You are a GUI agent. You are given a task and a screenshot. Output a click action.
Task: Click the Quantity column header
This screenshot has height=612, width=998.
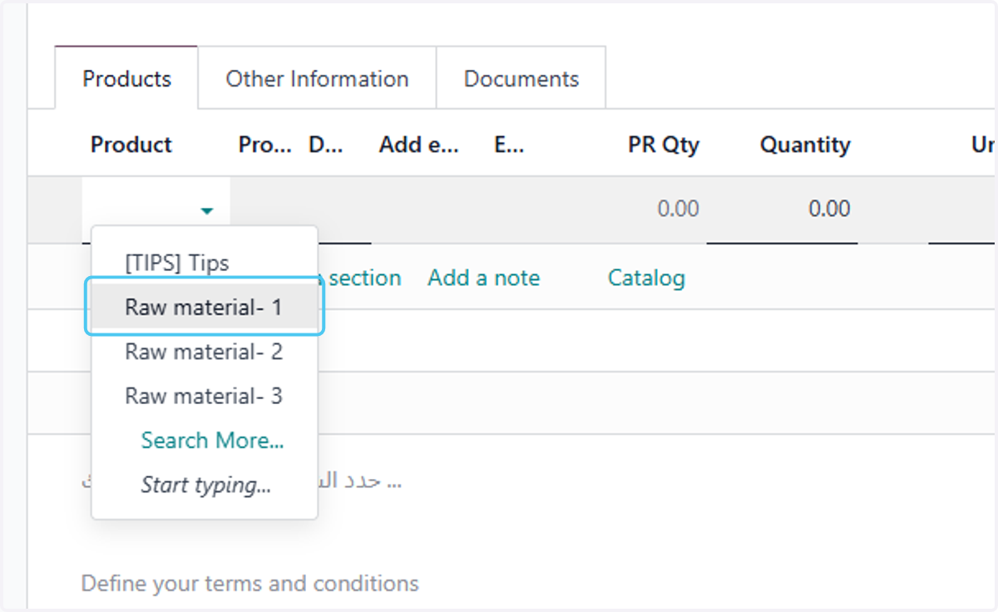[x=805, y=145]
